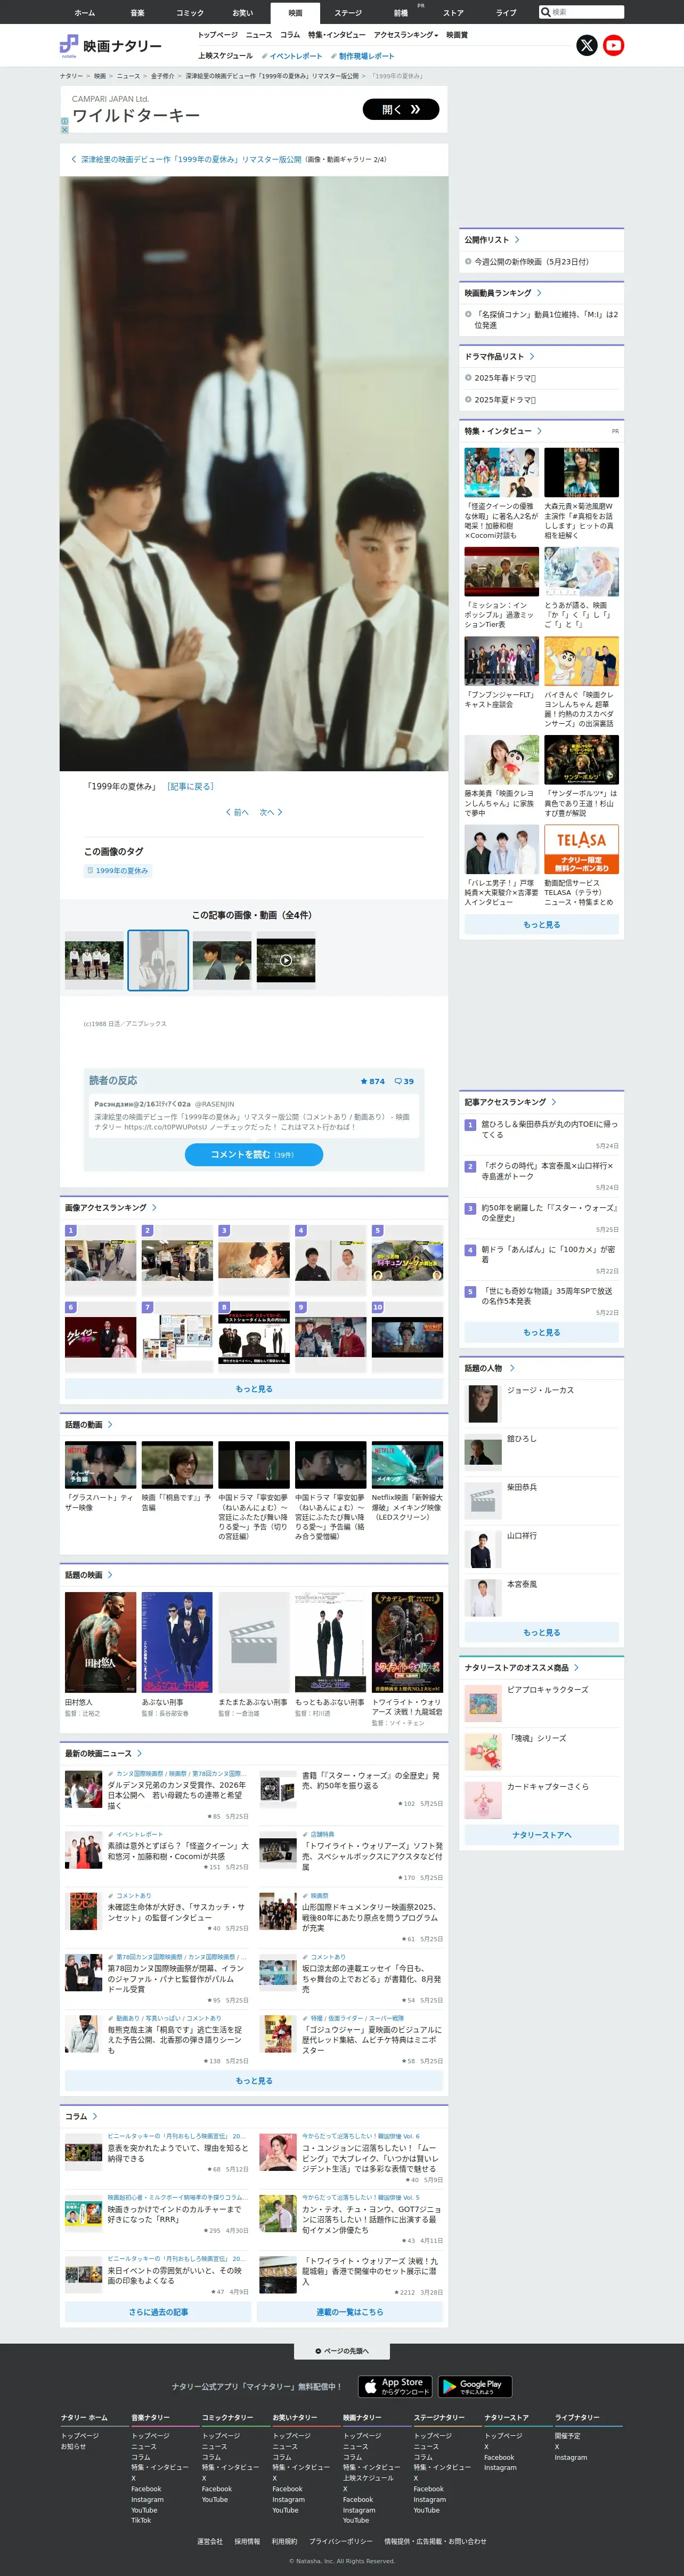Click the Google Play download badge
Image resolution: width=684 pixels, height=2576 pixels.
pos(475,2386)
